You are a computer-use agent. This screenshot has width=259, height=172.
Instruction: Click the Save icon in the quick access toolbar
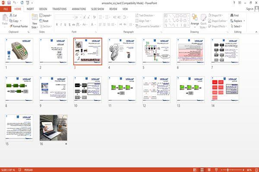click(x=9, y=3)
